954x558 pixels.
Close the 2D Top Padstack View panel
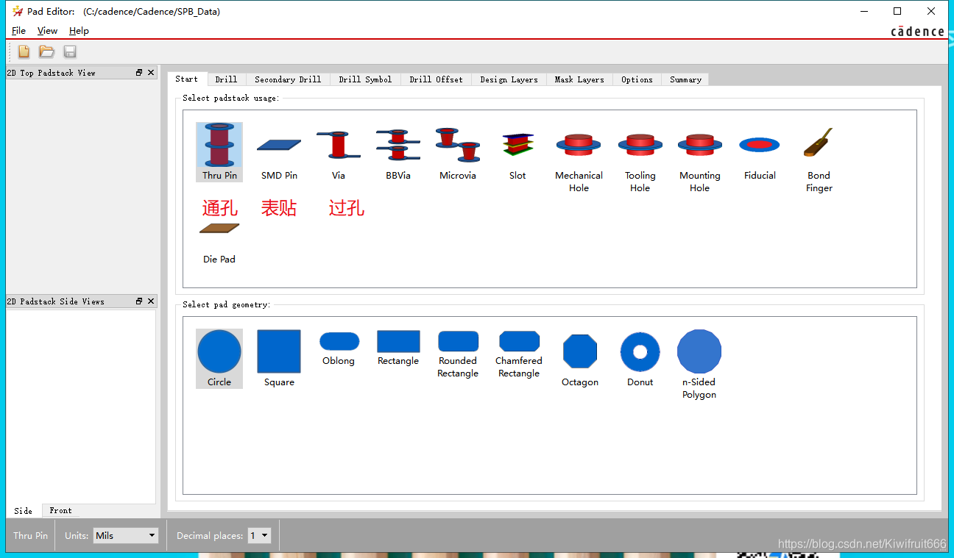coord(151,73)
